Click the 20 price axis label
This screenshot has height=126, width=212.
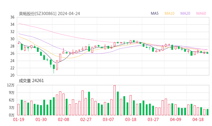(x=12, y=75)
